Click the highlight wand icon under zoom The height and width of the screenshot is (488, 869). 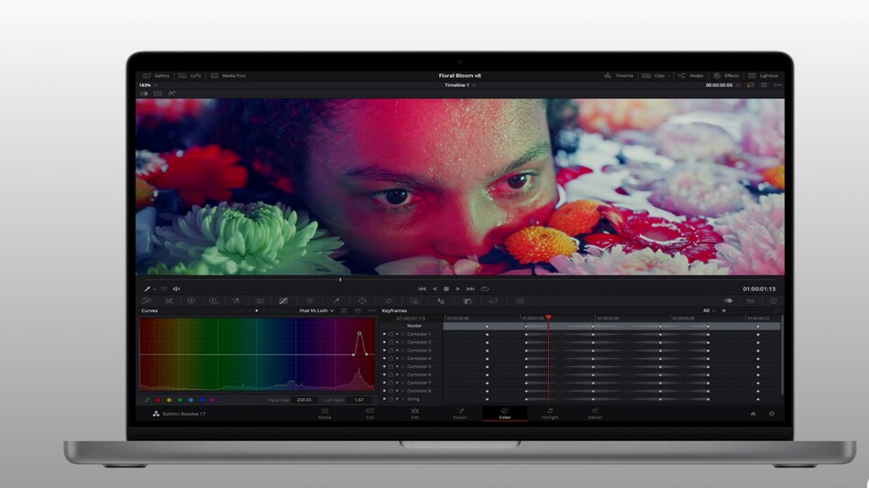tap(171, 93)
